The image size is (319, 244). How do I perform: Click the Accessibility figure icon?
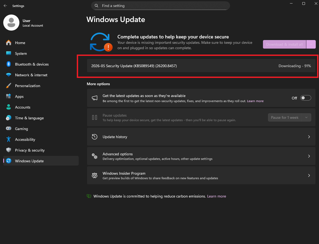click(x=9, y=139)
